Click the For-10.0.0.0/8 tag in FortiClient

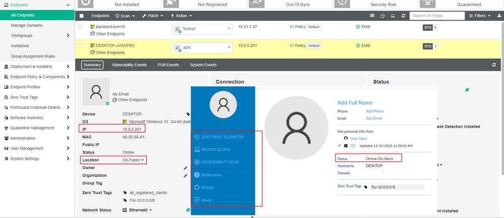click(397, 187)
